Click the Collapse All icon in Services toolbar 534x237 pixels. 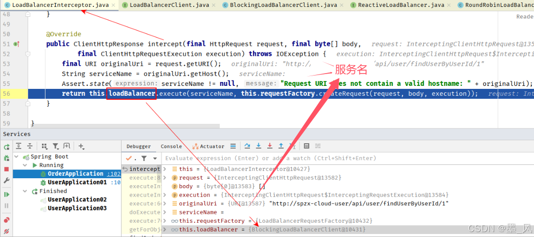point(30,146)
